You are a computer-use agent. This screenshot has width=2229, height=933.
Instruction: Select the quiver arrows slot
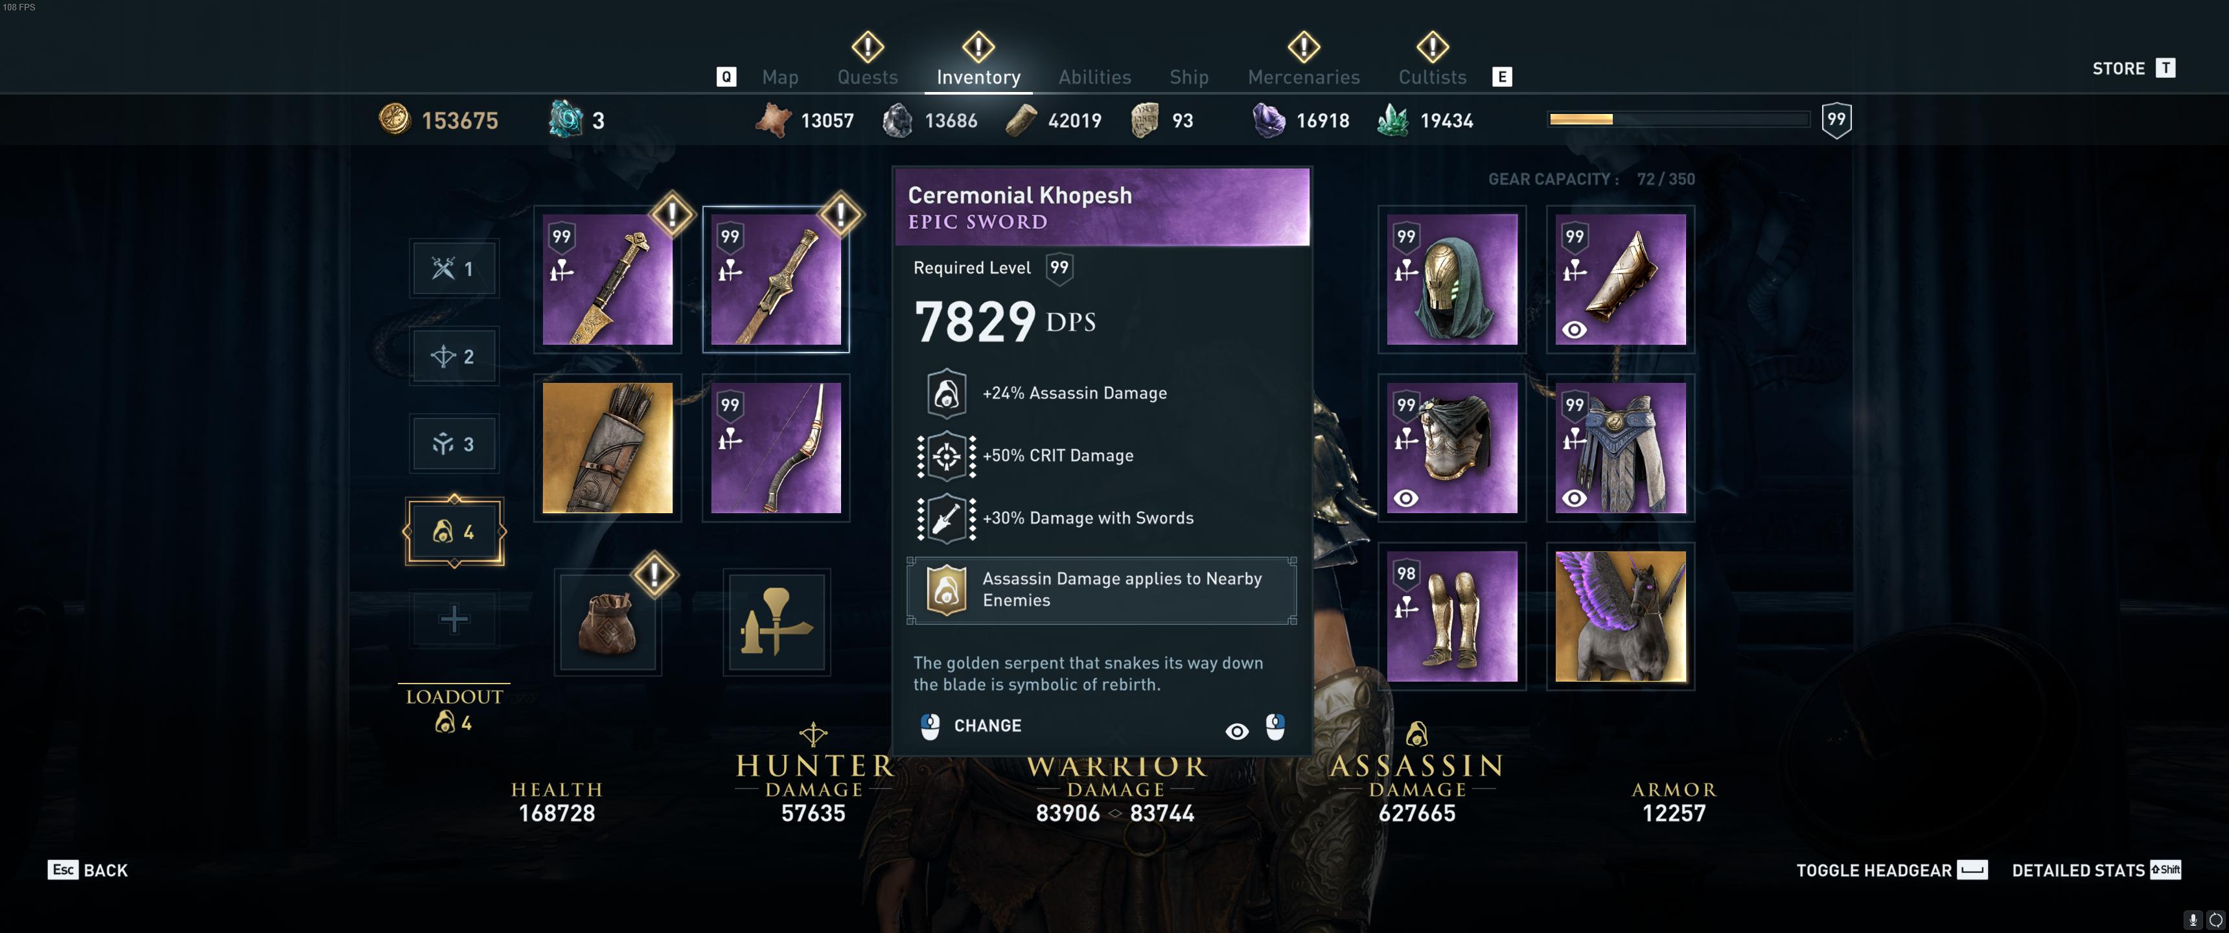(x=606, y=448)
